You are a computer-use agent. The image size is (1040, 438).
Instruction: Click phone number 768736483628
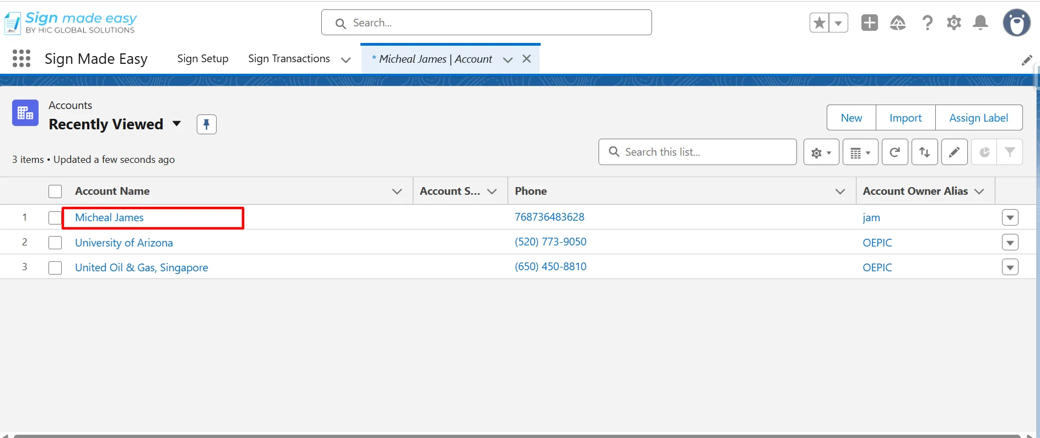(549, 217)
